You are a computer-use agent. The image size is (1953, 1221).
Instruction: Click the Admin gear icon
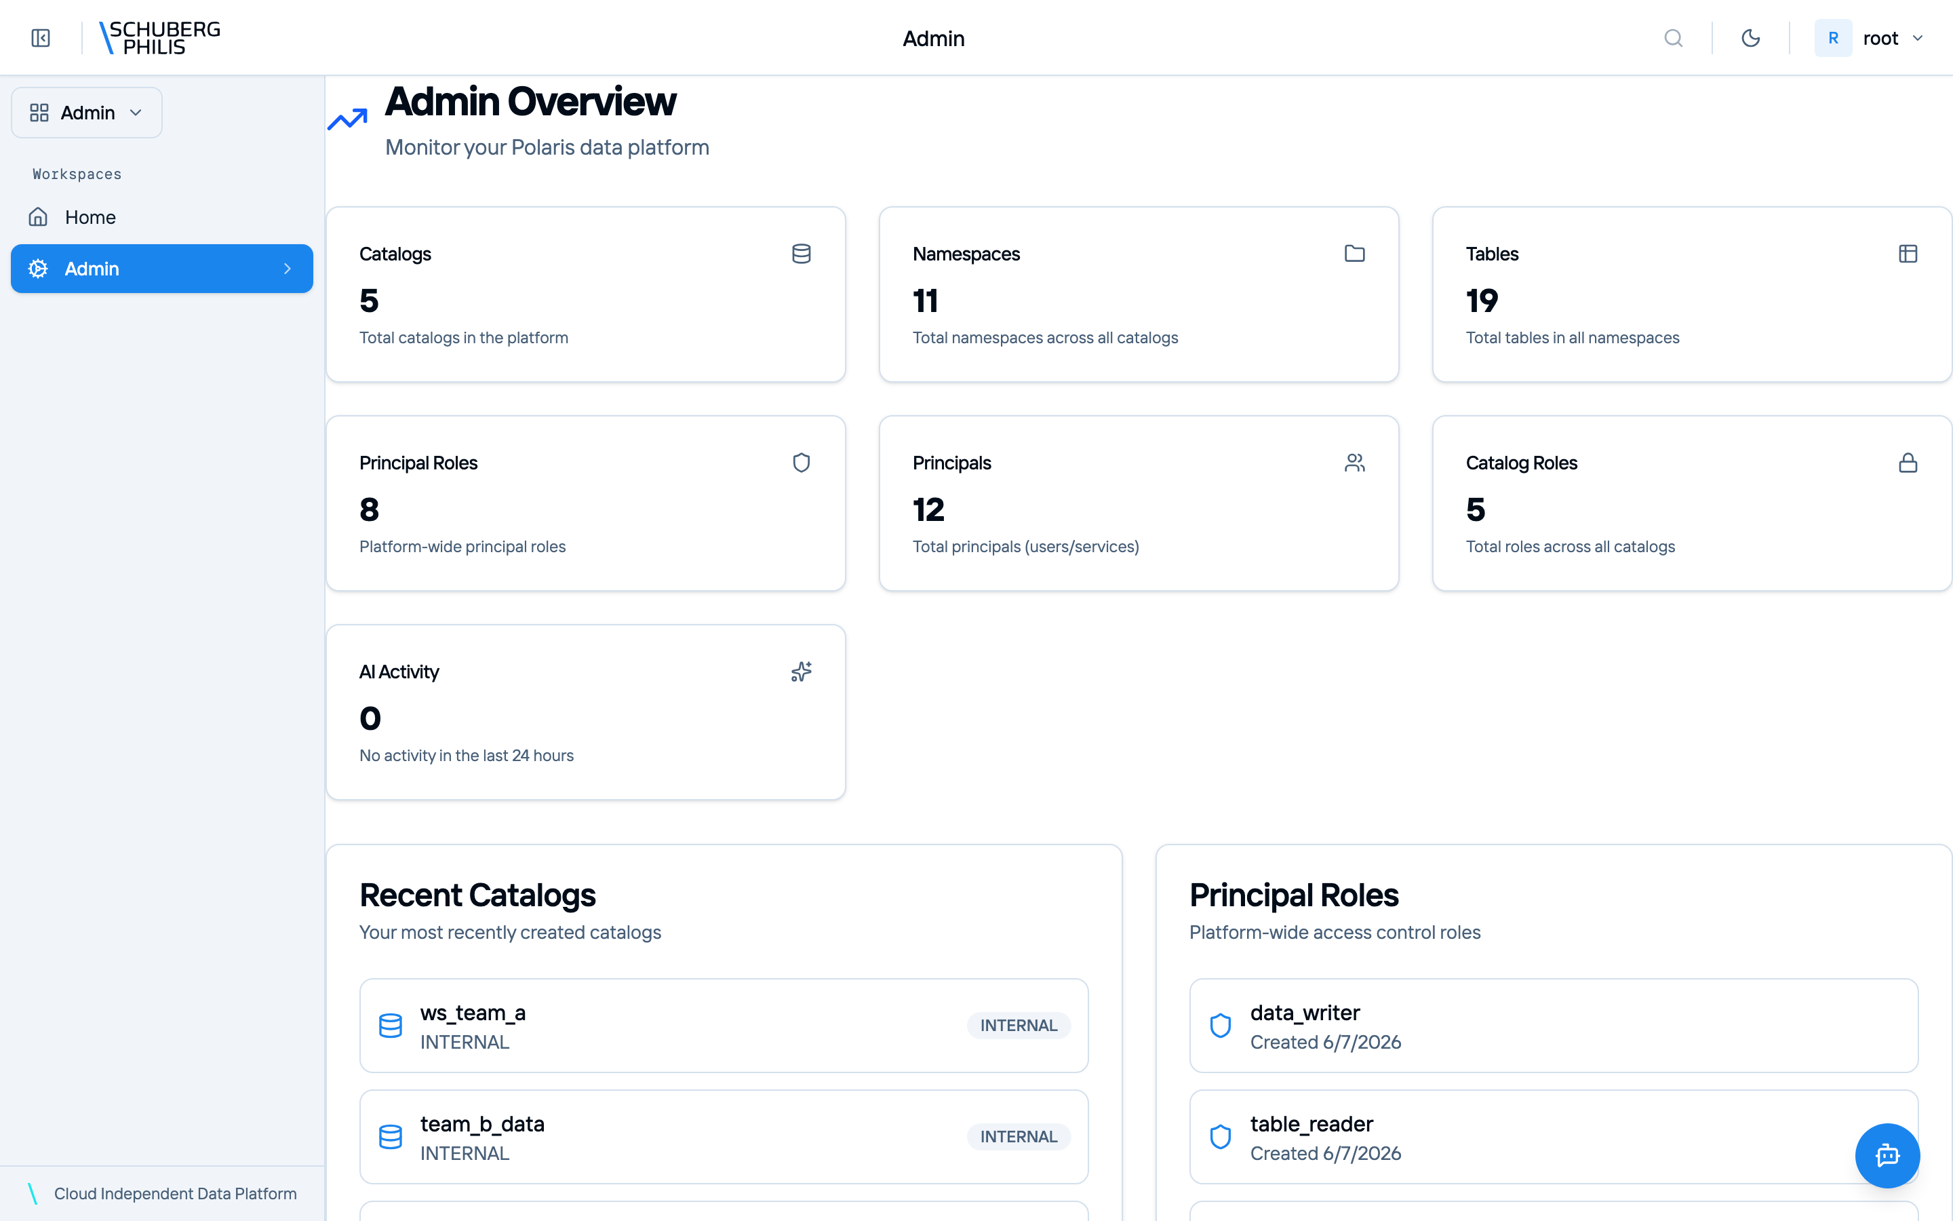[38, 269]
